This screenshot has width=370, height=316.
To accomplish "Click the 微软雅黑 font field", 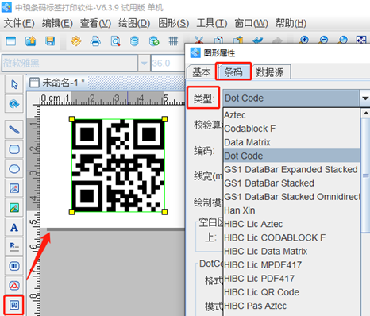I will click(x=70, y=64).
